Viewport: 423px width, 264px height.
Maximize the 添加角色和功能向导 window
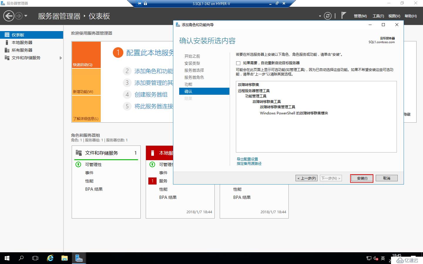point(383,25)
